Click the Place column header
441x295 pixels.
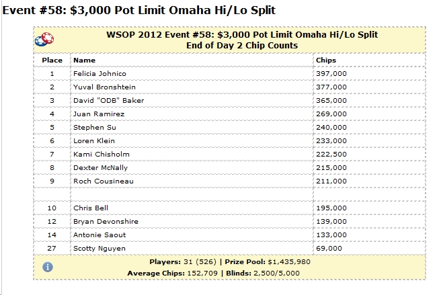[x=52, y=60]
